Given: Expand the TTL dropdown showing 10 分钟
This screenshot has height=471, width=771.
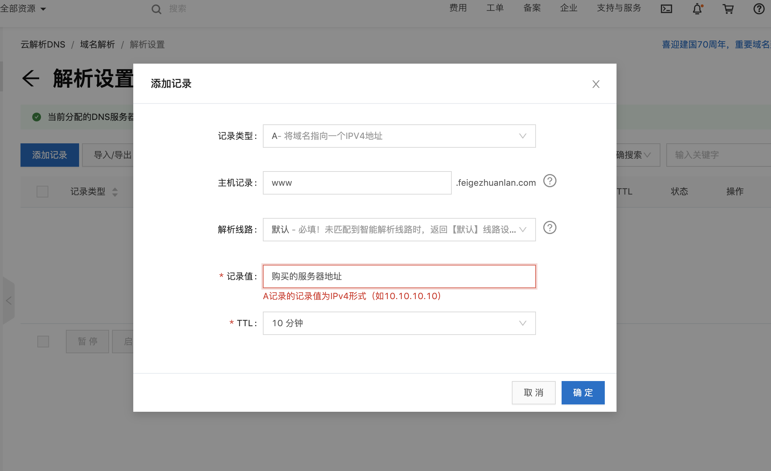Looking at the screenshot, I should (x=399, y=323).
